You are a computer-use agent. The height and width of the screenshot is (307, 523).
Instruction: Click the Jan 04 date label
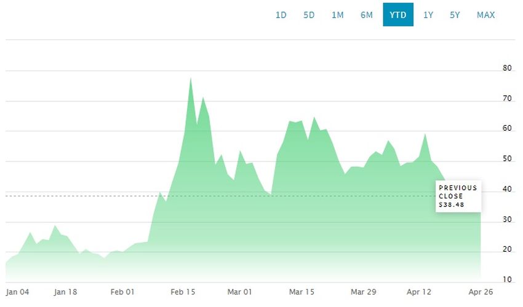[x=17, y=292]
